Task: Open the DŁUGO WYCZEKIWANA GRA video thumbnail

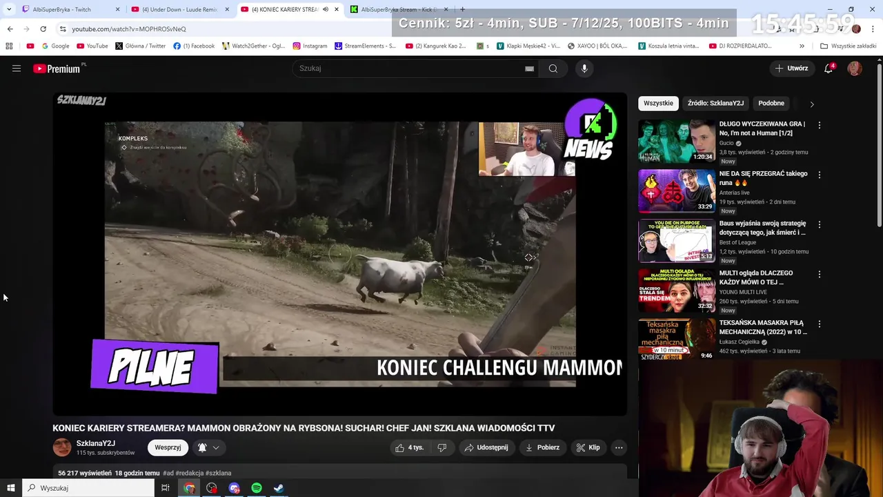Action: [x=677, y=142]
